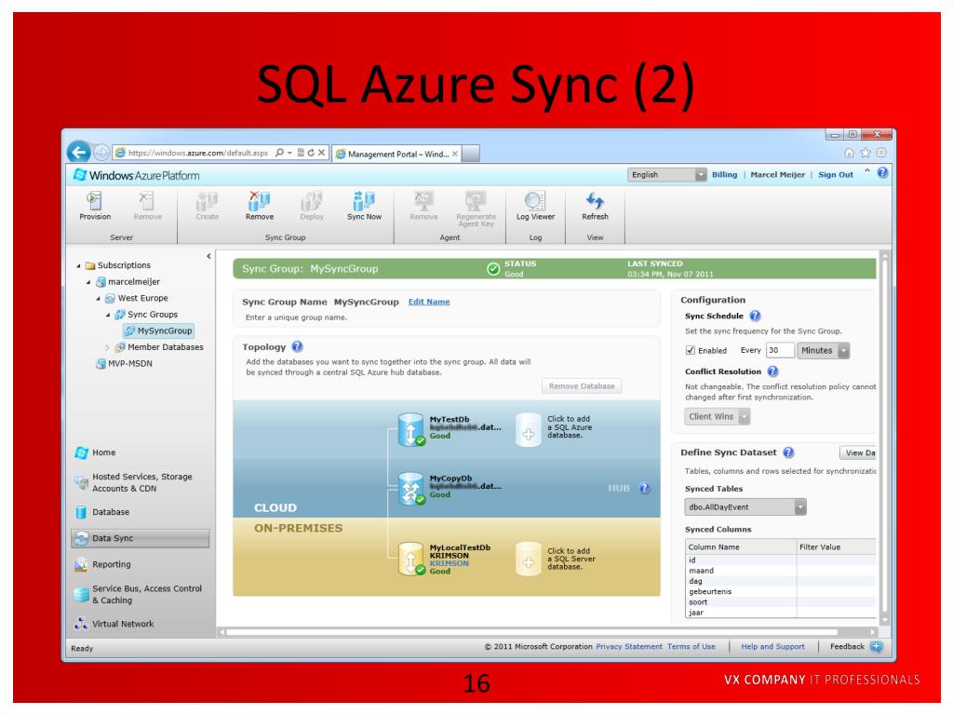The width and height of the screenshot is (953, 715).
Task: Click the Every 30 interval input field
Action: click(781, 350)
